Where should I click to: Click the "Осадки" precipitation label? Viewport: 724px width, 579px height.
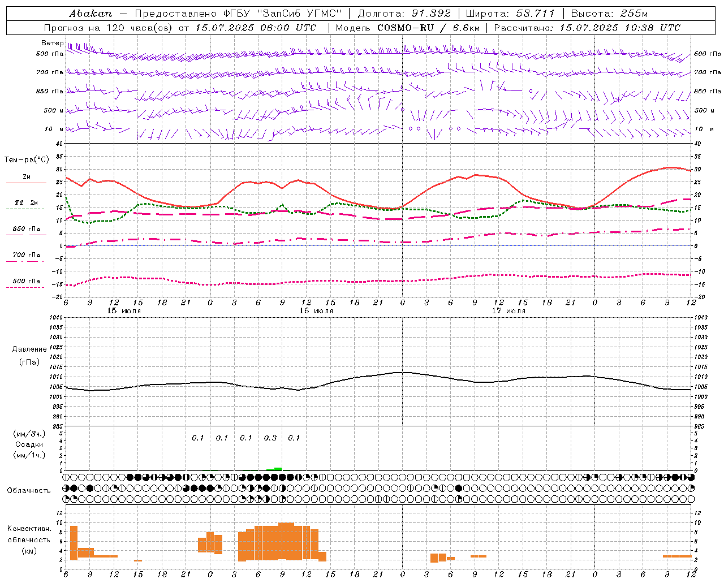[x=29, y=444]
